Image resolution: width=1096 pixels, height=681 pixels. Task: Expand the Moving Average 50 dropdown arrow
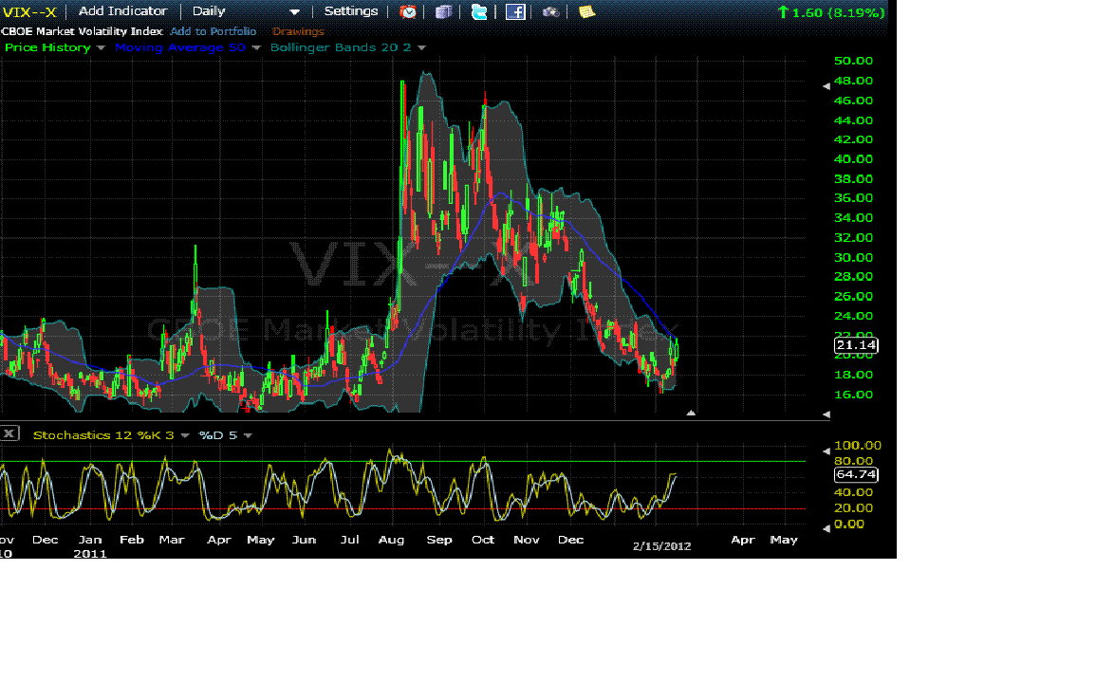pos(256,48)
